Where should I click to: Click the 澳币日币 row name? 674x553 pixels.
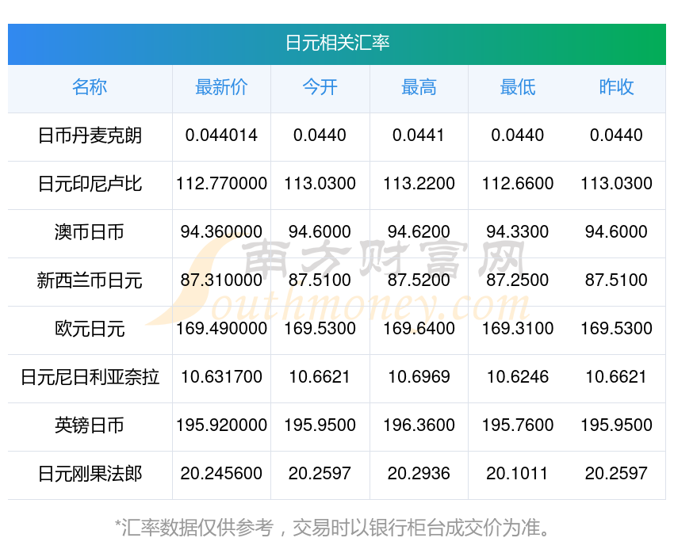tap(90, 232)
